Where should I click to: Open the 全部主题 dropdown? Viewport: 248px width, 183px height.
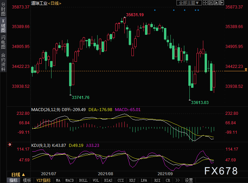tap(189, 3)
